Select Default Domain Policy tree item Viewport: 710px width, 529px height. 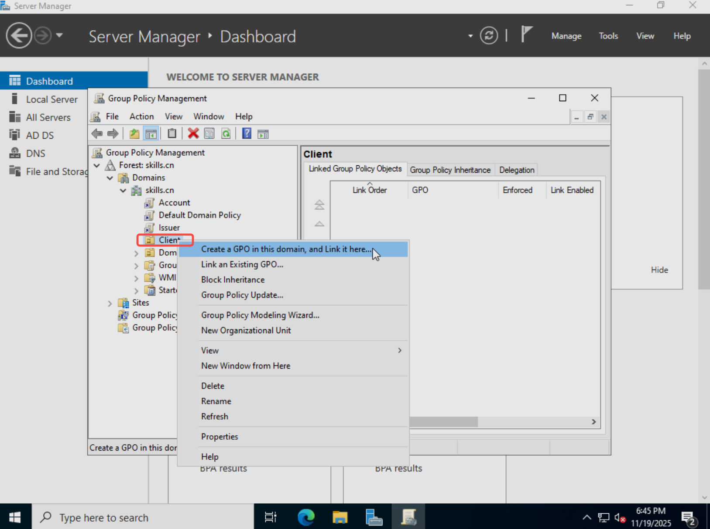(199, 215)
